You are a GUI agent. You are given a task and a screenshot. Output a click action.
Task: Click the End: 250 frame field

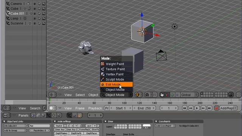pos(144,108)
